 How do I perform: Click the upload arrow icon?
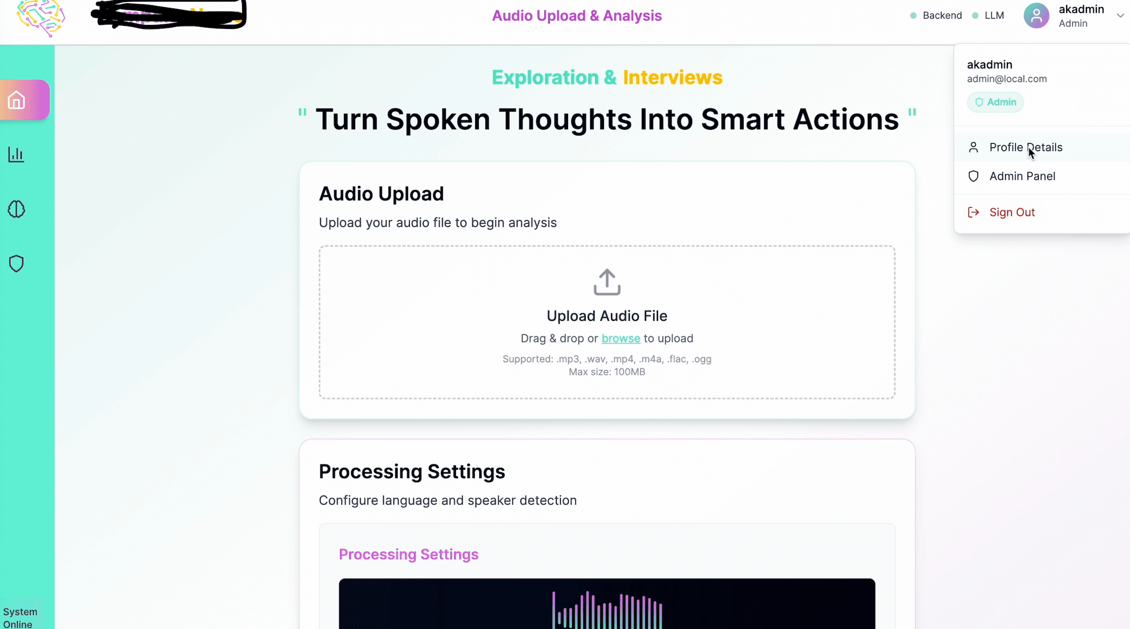click(607, 282)
